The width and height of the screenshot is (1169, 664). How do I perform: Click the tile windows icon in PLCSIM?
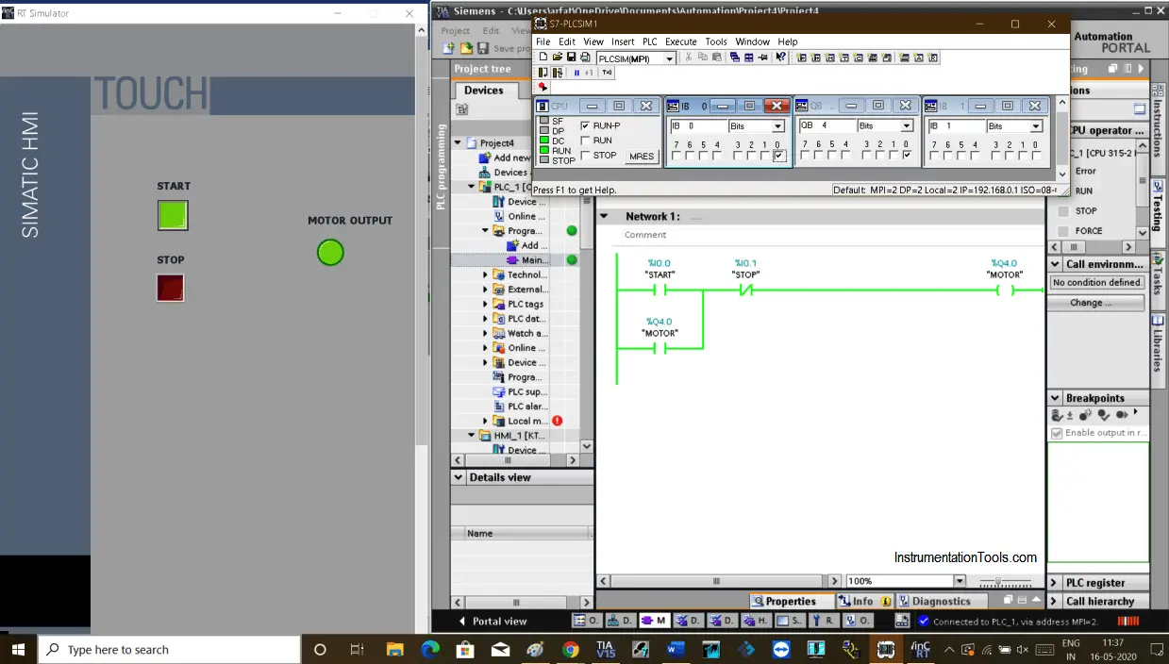749,58
